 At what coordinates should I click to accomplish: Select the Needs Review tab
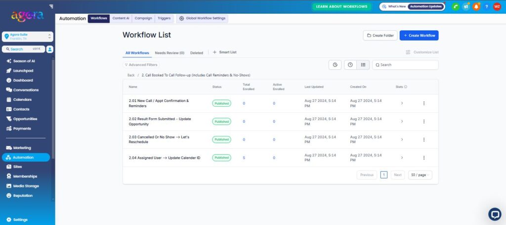coord(169,52)
